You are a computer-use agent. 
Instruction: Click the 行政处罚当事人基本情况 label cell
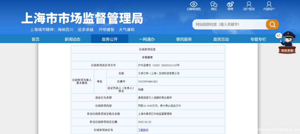click(x=82, y=81)
